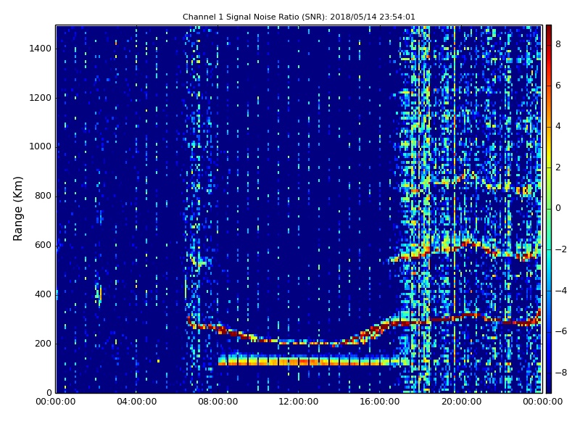Click the 12:00:00 time tick label
Screen dimensions: 580x435
[299, 402]
